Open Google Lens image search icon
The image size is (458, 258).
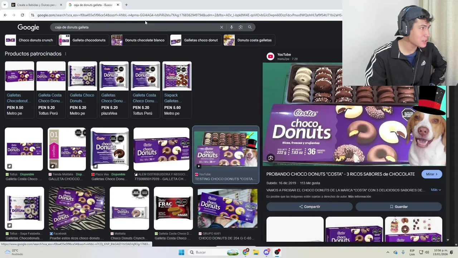240,27
